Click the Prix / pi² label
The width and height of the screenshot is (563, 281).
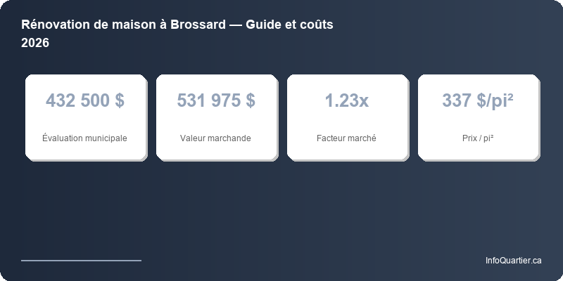pyautogui.click(x=478, y=138)
